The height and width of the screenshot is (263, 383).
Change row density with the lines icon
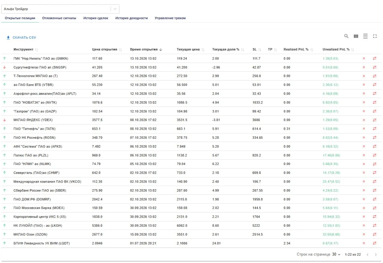[365, 36]
